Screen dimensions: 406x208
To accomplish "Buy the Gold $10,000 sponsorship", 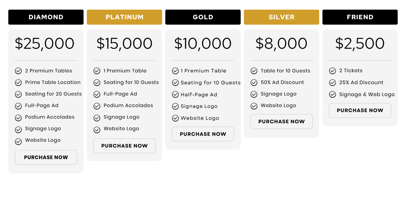I will tap(203, 134).
